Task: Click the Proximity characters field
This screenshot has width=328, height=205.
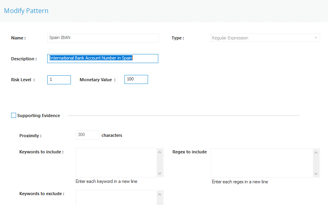Action: pos(87,135)
